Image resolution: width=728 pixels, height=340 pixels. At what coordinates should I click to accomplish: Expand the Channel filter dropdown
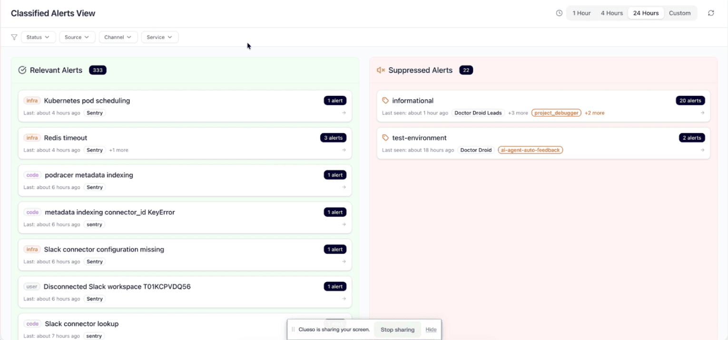[x=118, y=37]
